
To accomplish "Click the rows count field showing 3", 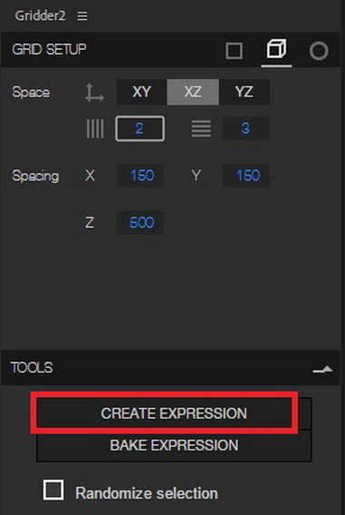I will click(x=245, y=129).
